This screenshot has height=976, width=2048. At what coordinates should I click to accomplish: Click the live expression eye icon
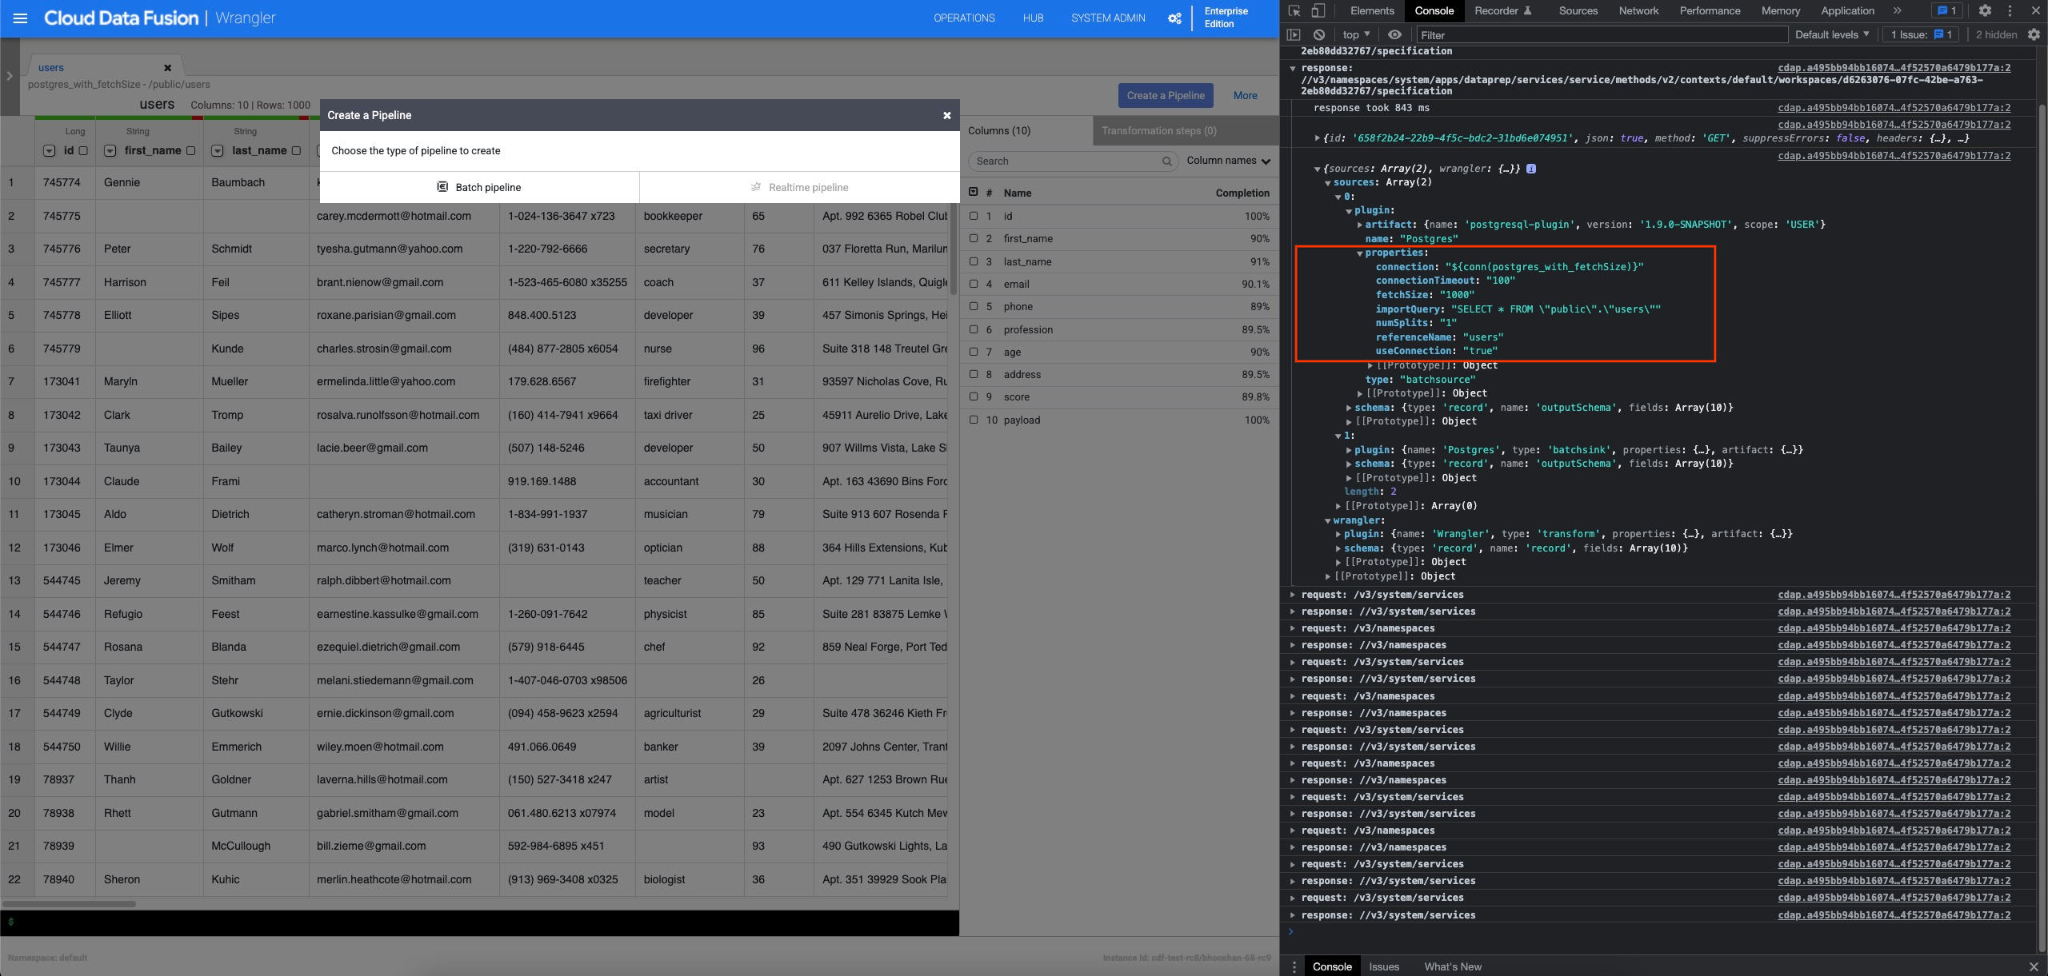pyautogui.click(x=1394, y=34)
